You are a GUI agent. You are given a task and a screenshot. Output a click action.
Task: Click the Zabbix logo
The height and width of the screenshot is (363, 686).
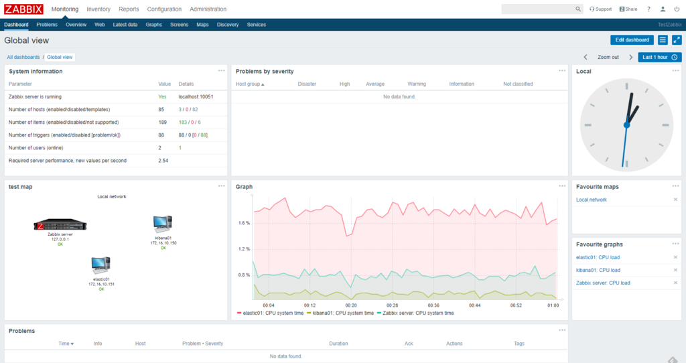pos(23,9)
